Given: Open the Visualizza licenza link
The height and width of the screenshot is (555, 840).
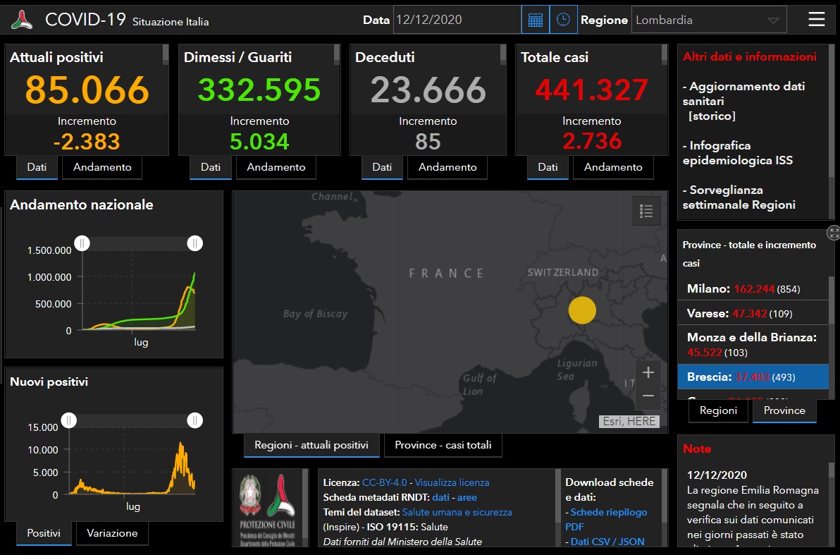Looking at the screenshot, I should [452, 482].
